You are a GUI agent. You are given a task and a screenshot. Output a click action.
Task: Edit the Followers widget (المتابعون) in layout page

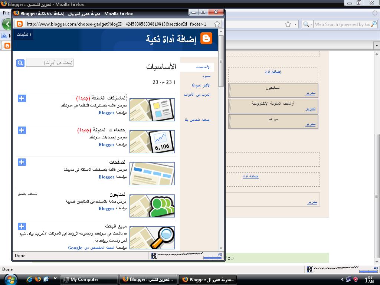(311, 93)
